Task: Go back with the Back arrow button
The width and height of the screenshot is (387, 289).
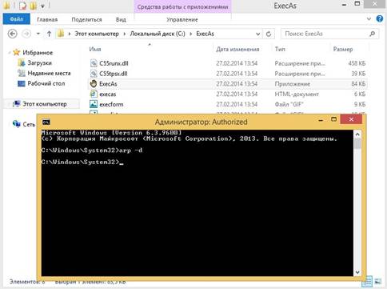Action: (x=12, y=34)
